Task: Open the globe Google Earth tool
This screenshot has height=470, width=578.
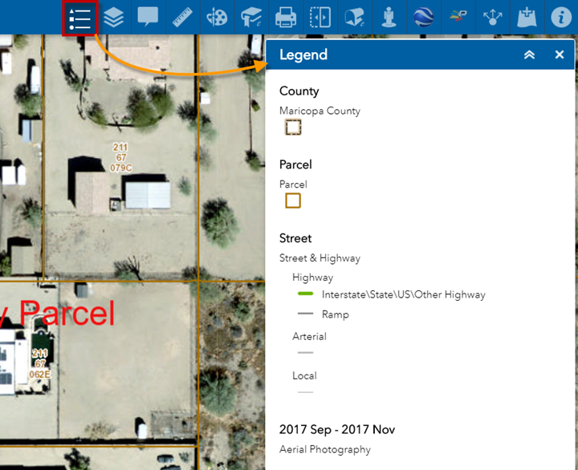Action: click(x=423, y=18)
